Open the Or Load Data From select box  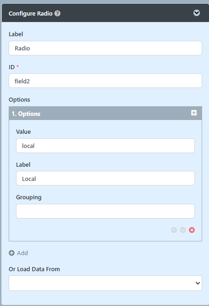click(x=105, y=283)
